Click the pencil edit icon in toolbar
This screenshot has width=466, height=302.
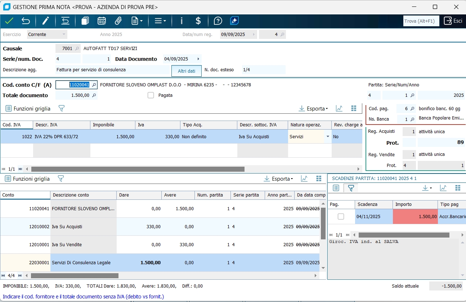pyautogui.click(x=45, y=21)
